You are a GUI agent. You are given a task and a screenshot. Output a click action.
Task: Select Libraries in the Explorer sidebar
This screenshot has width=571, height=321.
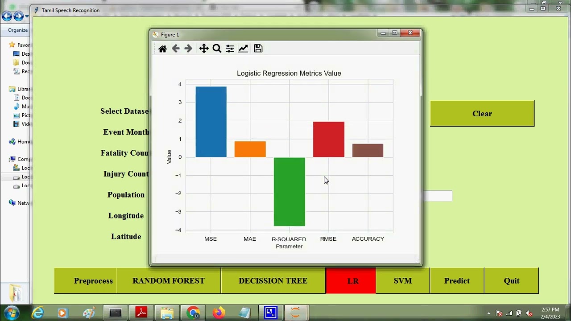19,89
